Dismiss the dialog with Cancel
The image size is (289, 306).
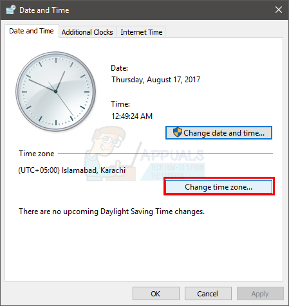[208, 294]
